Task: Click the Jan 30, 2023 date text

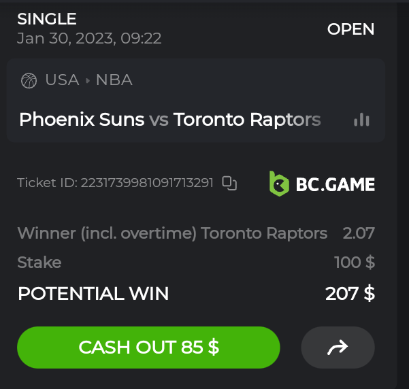Action: pos(89,38)
